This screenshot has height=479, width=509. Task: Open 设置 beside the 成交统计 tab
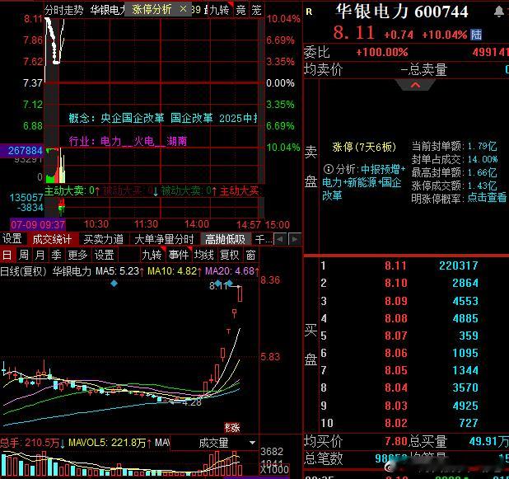12,239
